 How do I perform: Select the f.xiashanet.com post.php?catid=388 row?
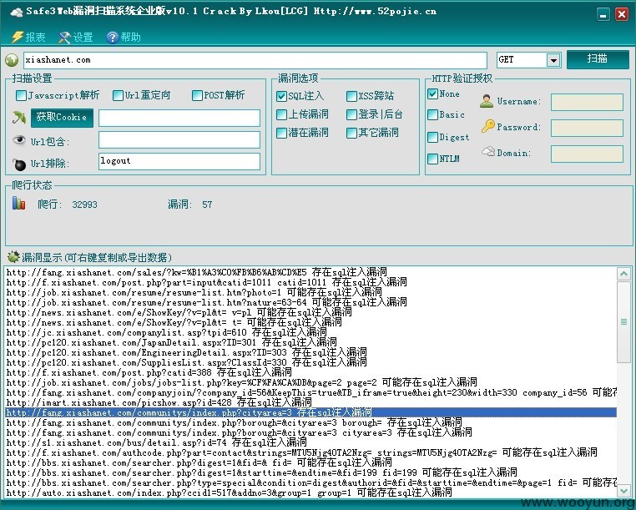click(311, 372)
